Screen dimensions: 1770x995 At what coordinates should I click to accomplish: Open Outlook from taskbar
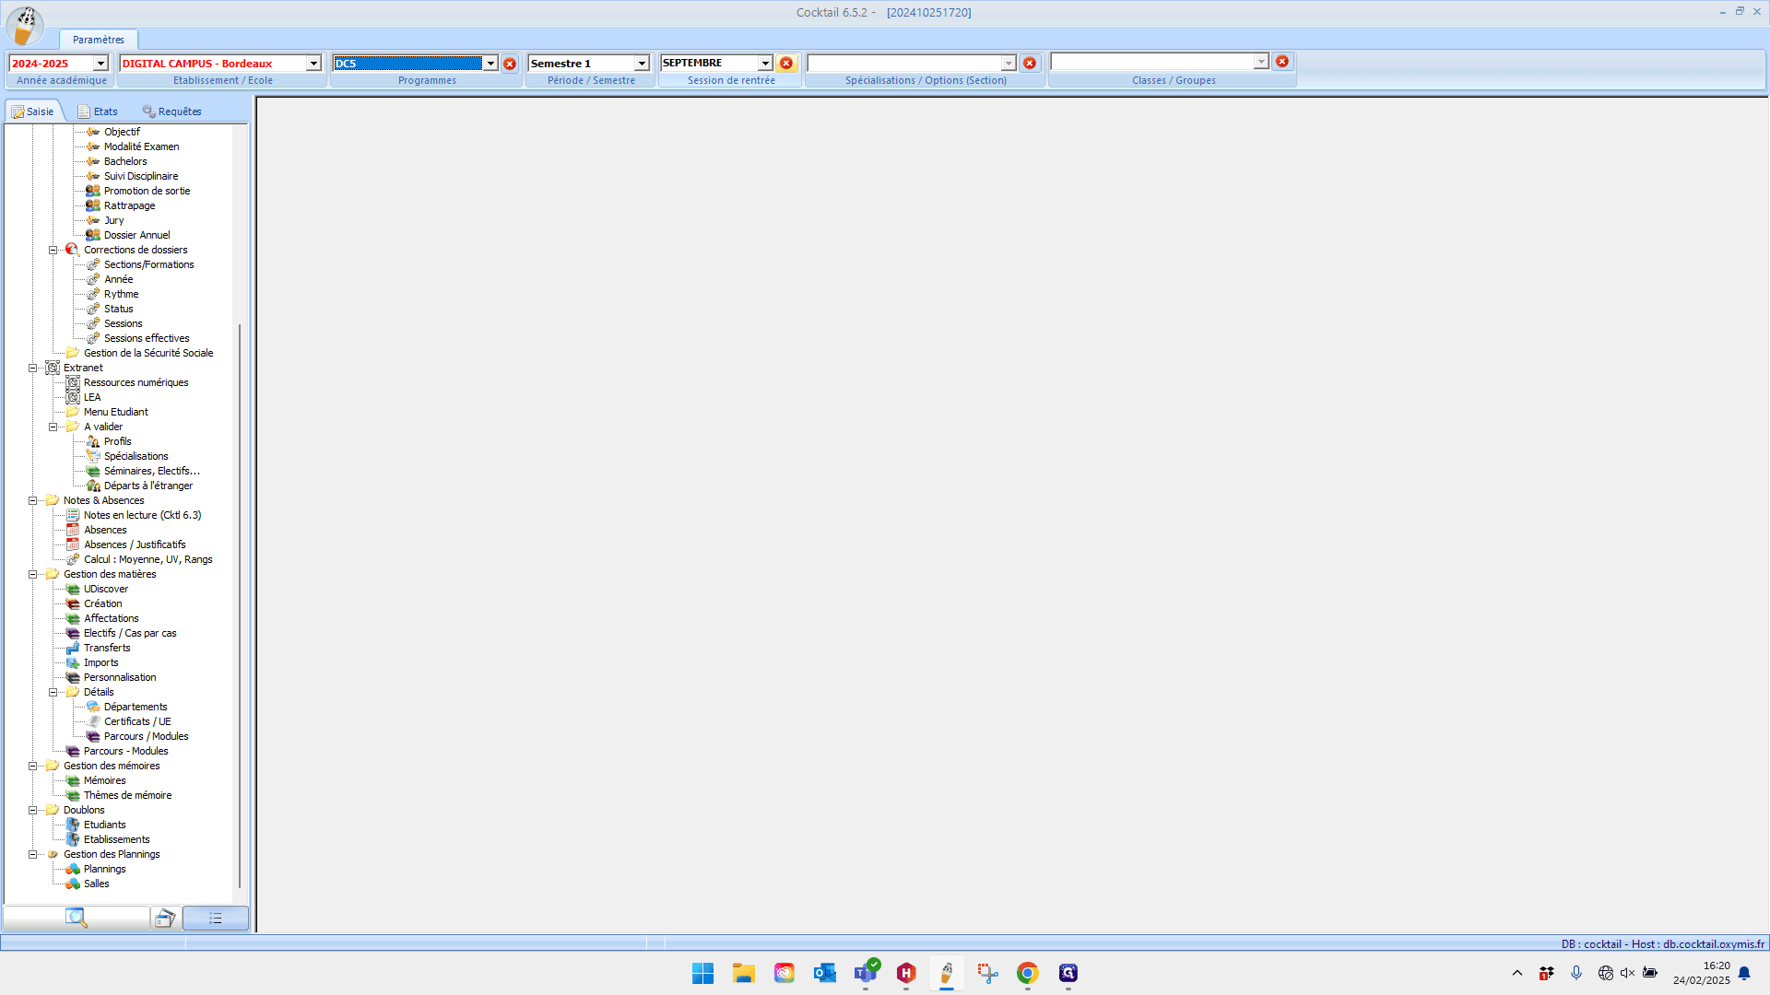[x=825, y=973]
